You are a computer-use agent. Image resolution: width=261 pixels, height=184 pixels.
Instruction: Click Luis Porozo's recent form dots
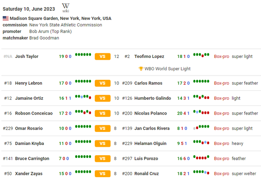pyautogui.click(x=201, y=157)
